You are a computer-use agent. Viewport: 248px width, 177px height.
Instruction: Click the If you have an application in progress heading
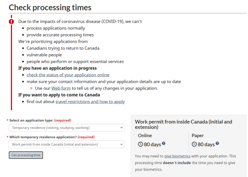point(57,68)
